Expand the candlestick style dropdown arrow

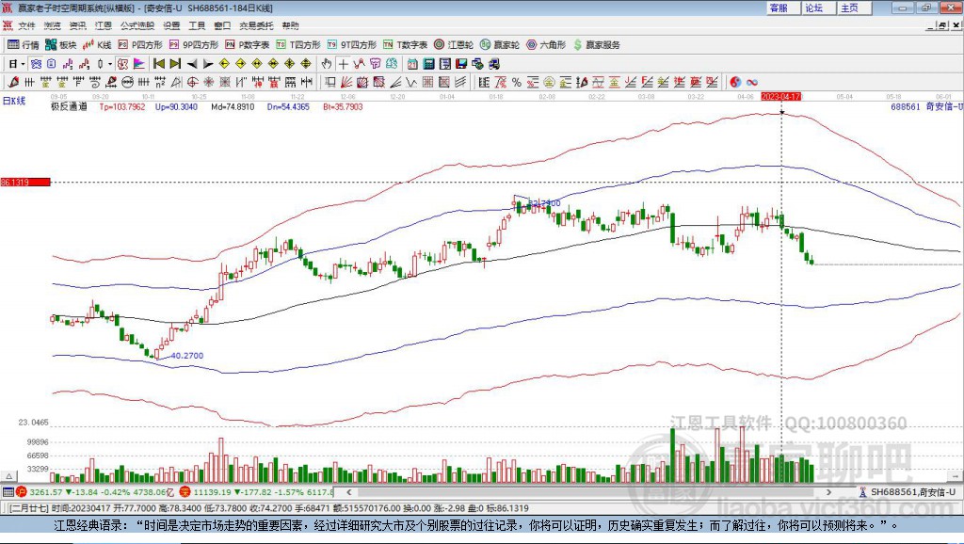(109, 64)
